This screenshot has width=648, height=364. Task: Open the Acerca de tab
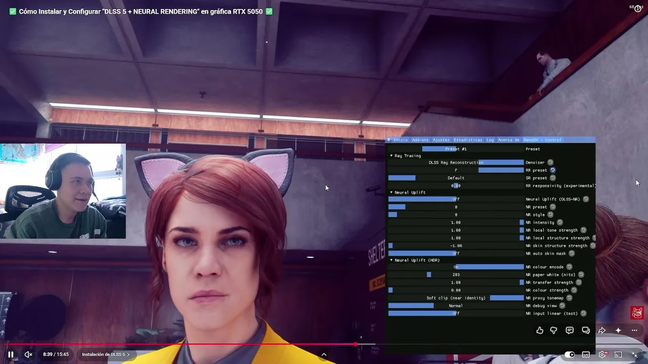point(509,140)
